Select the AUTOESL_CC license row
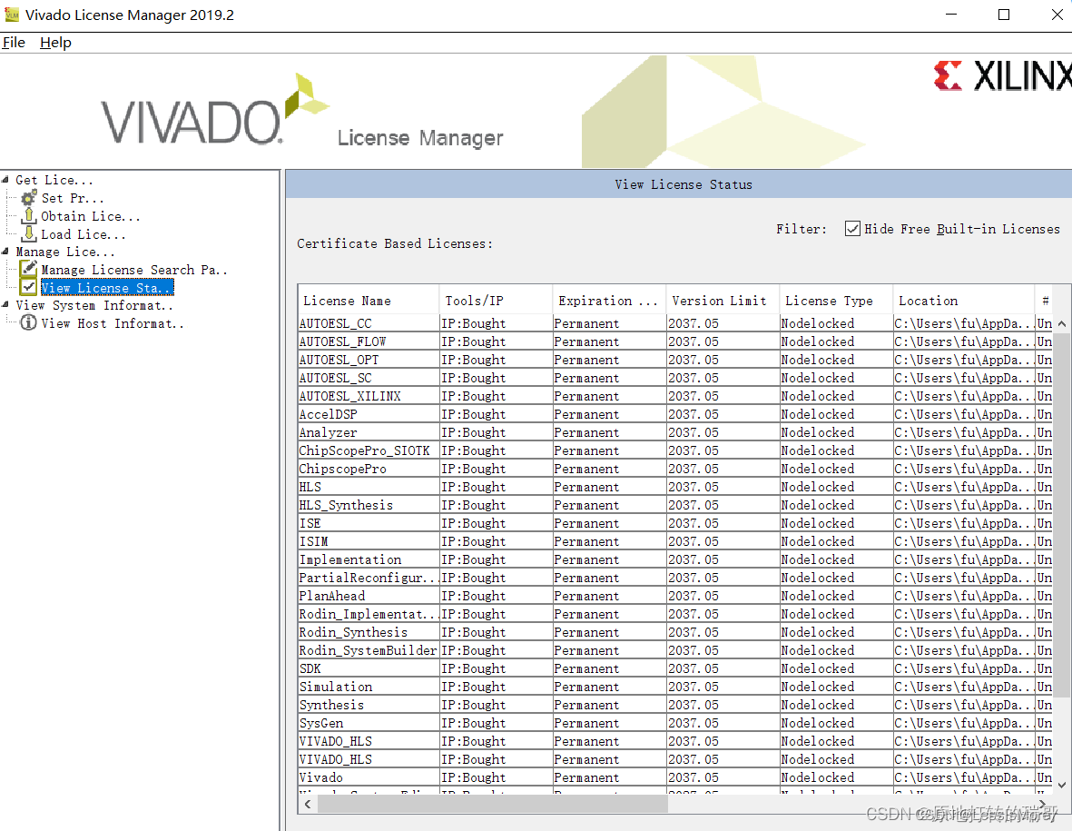Image resolution: width=1072 pixels, height=831 pixels. coord(675,322)
